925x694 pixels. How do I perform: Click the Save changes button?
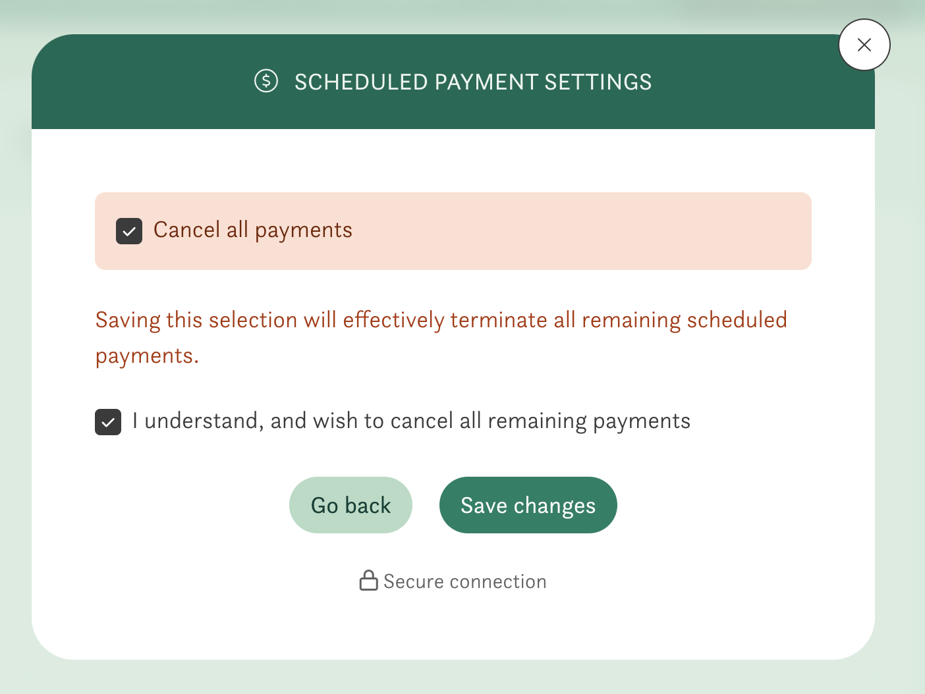pyautogui.click(x=528, y=505)
